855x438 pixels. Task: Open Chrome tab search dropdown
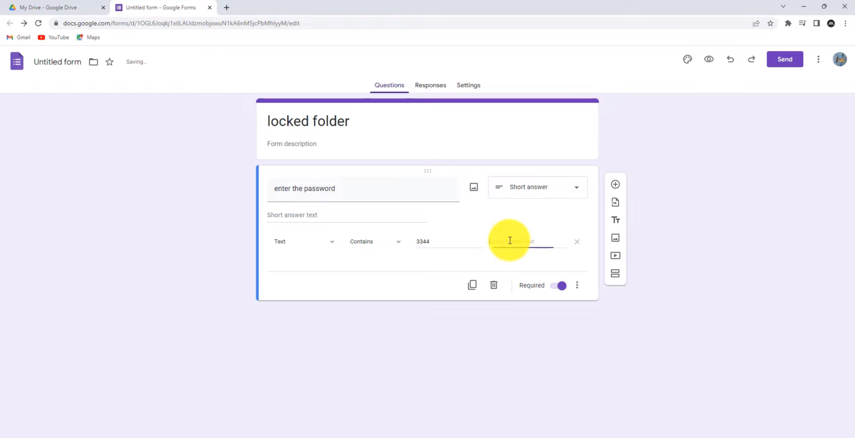point(783,7)
